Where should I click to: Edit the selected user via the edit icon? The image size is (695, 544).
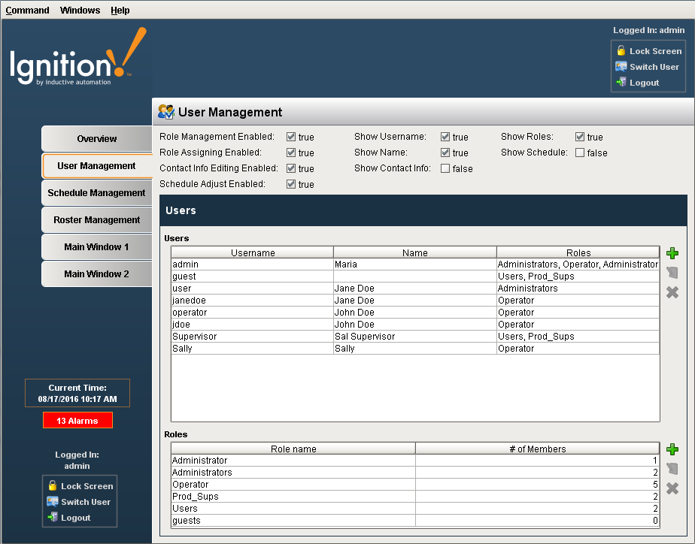coord(672,273)
